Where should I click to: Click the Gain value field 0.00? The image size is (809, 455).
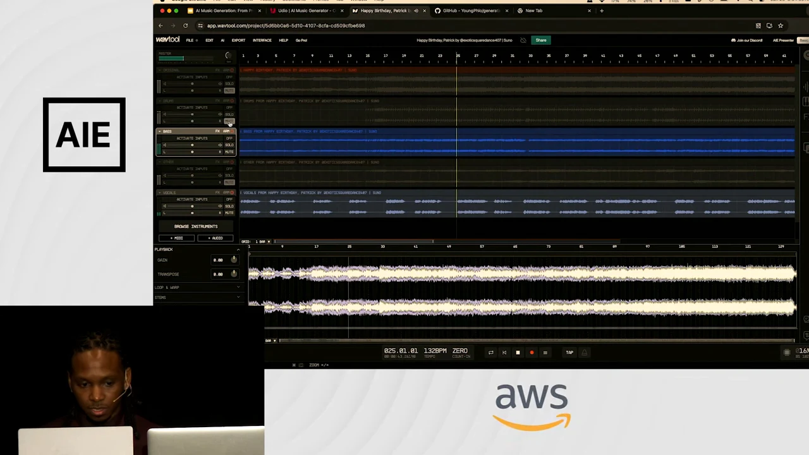(218, 260)
